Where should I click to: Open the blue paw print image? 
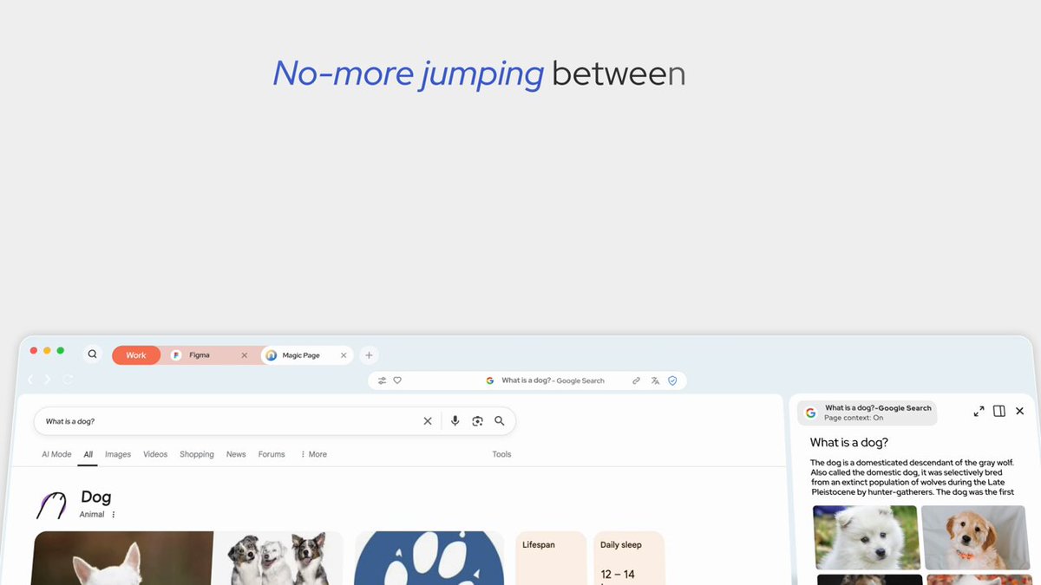point(429,558)
